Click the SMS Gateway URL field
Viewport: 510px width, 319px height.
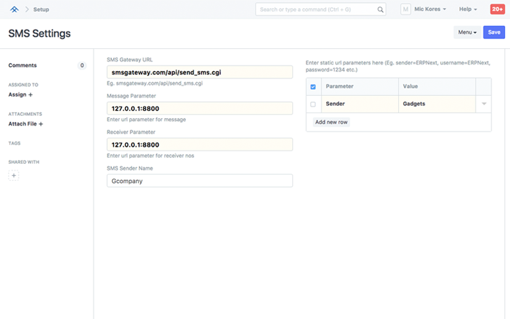(199, 72)
